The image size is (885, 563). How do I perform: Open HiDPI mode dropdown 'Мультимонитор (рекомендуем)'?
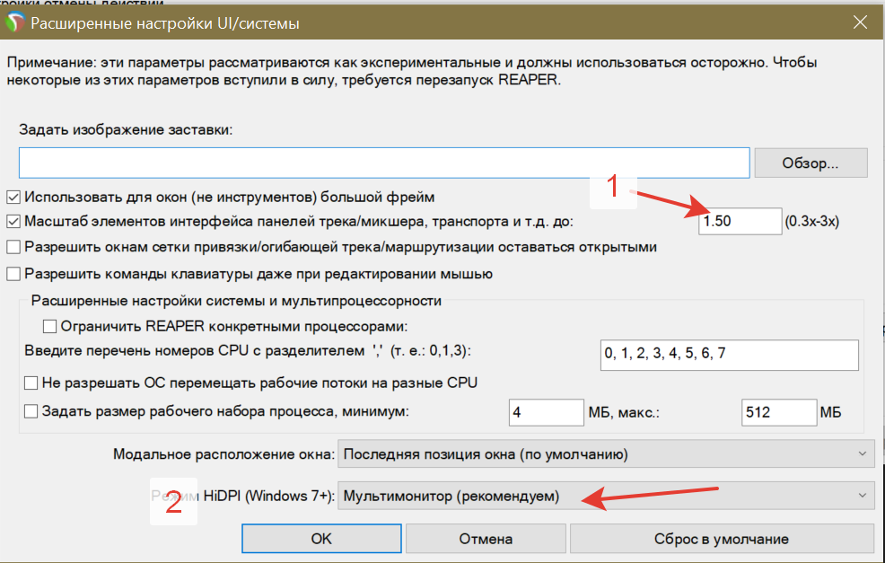click(x=606, y=496)
